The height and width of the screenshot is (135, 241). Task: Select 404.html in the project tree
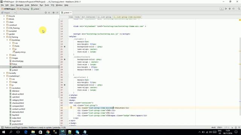[x=15, y=91]
